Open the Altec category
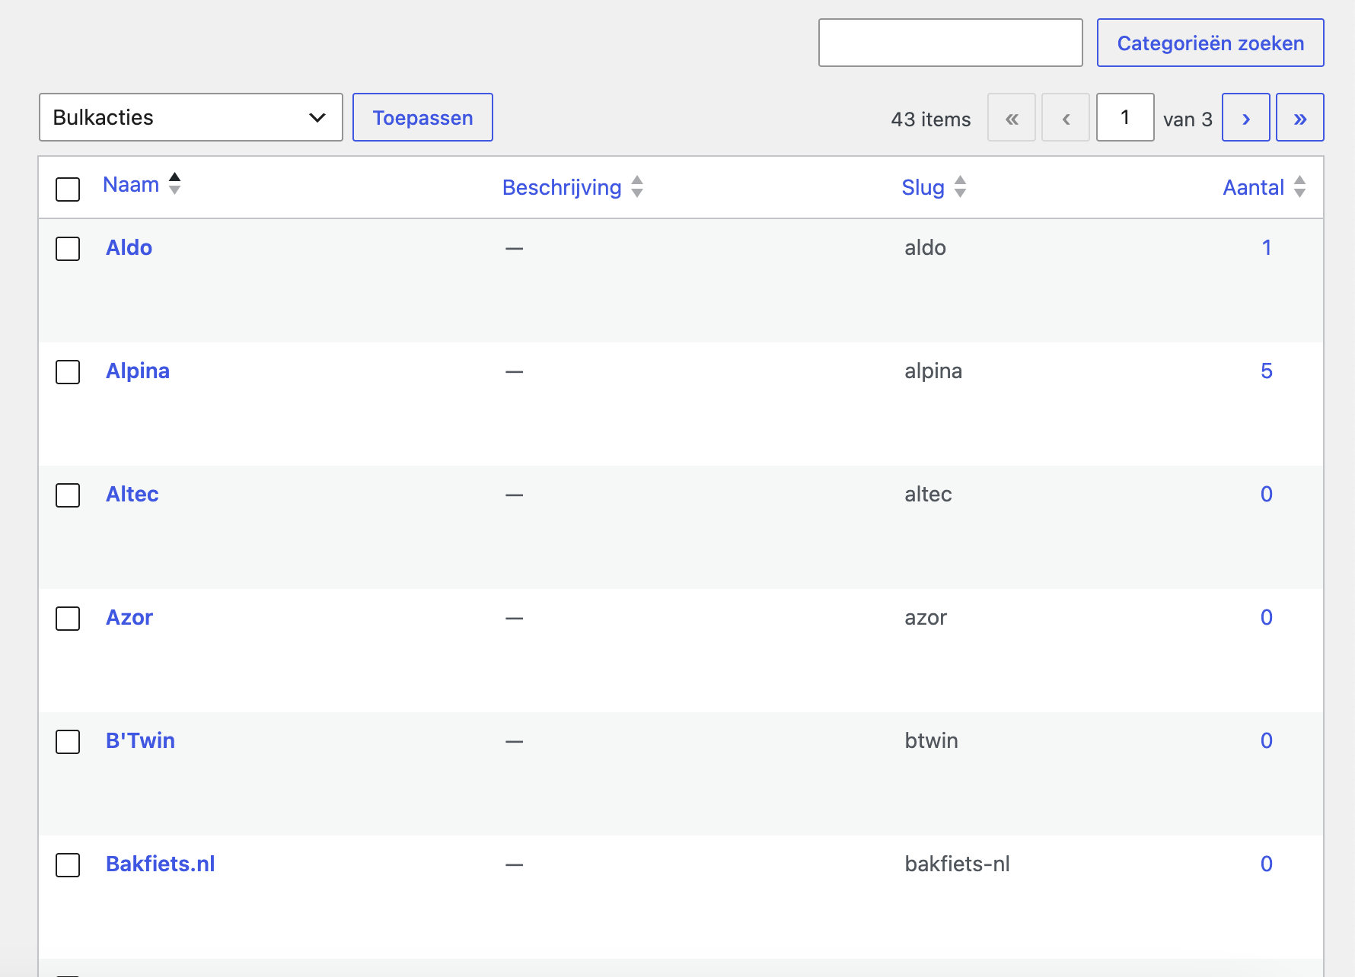 click(132, 494)
